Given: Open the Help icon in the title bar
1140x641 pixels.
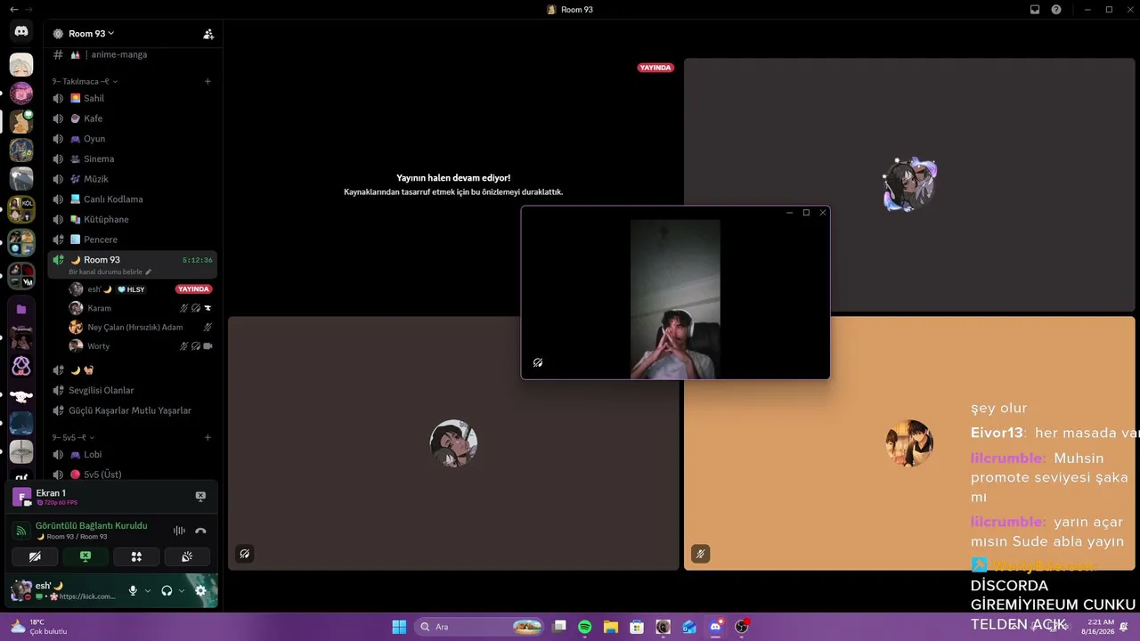Looking at the screenshot, I should 1056,10.
